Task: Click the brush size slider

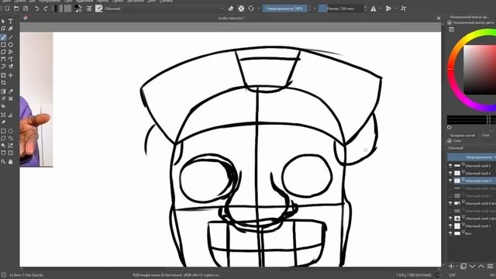Action: [x=340, y=9]
